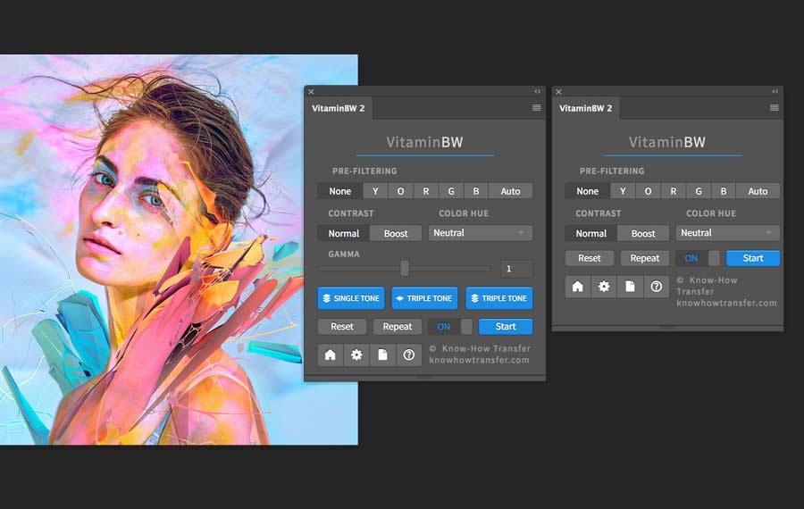Expand the Neutral dropdown in the right panel
This screenshot has width=804, height=509.
728,233
